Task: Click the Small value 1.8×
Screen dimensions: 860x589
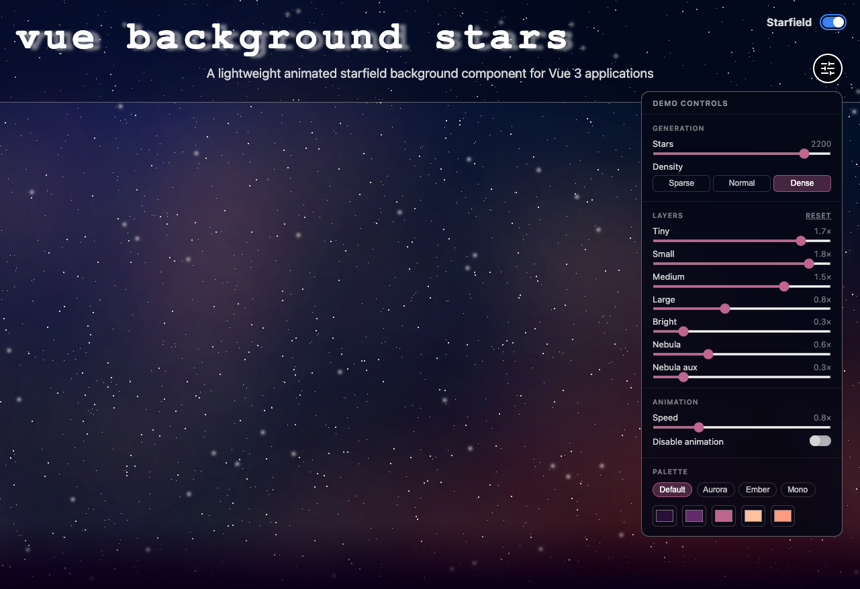Action: click(822, 254)
